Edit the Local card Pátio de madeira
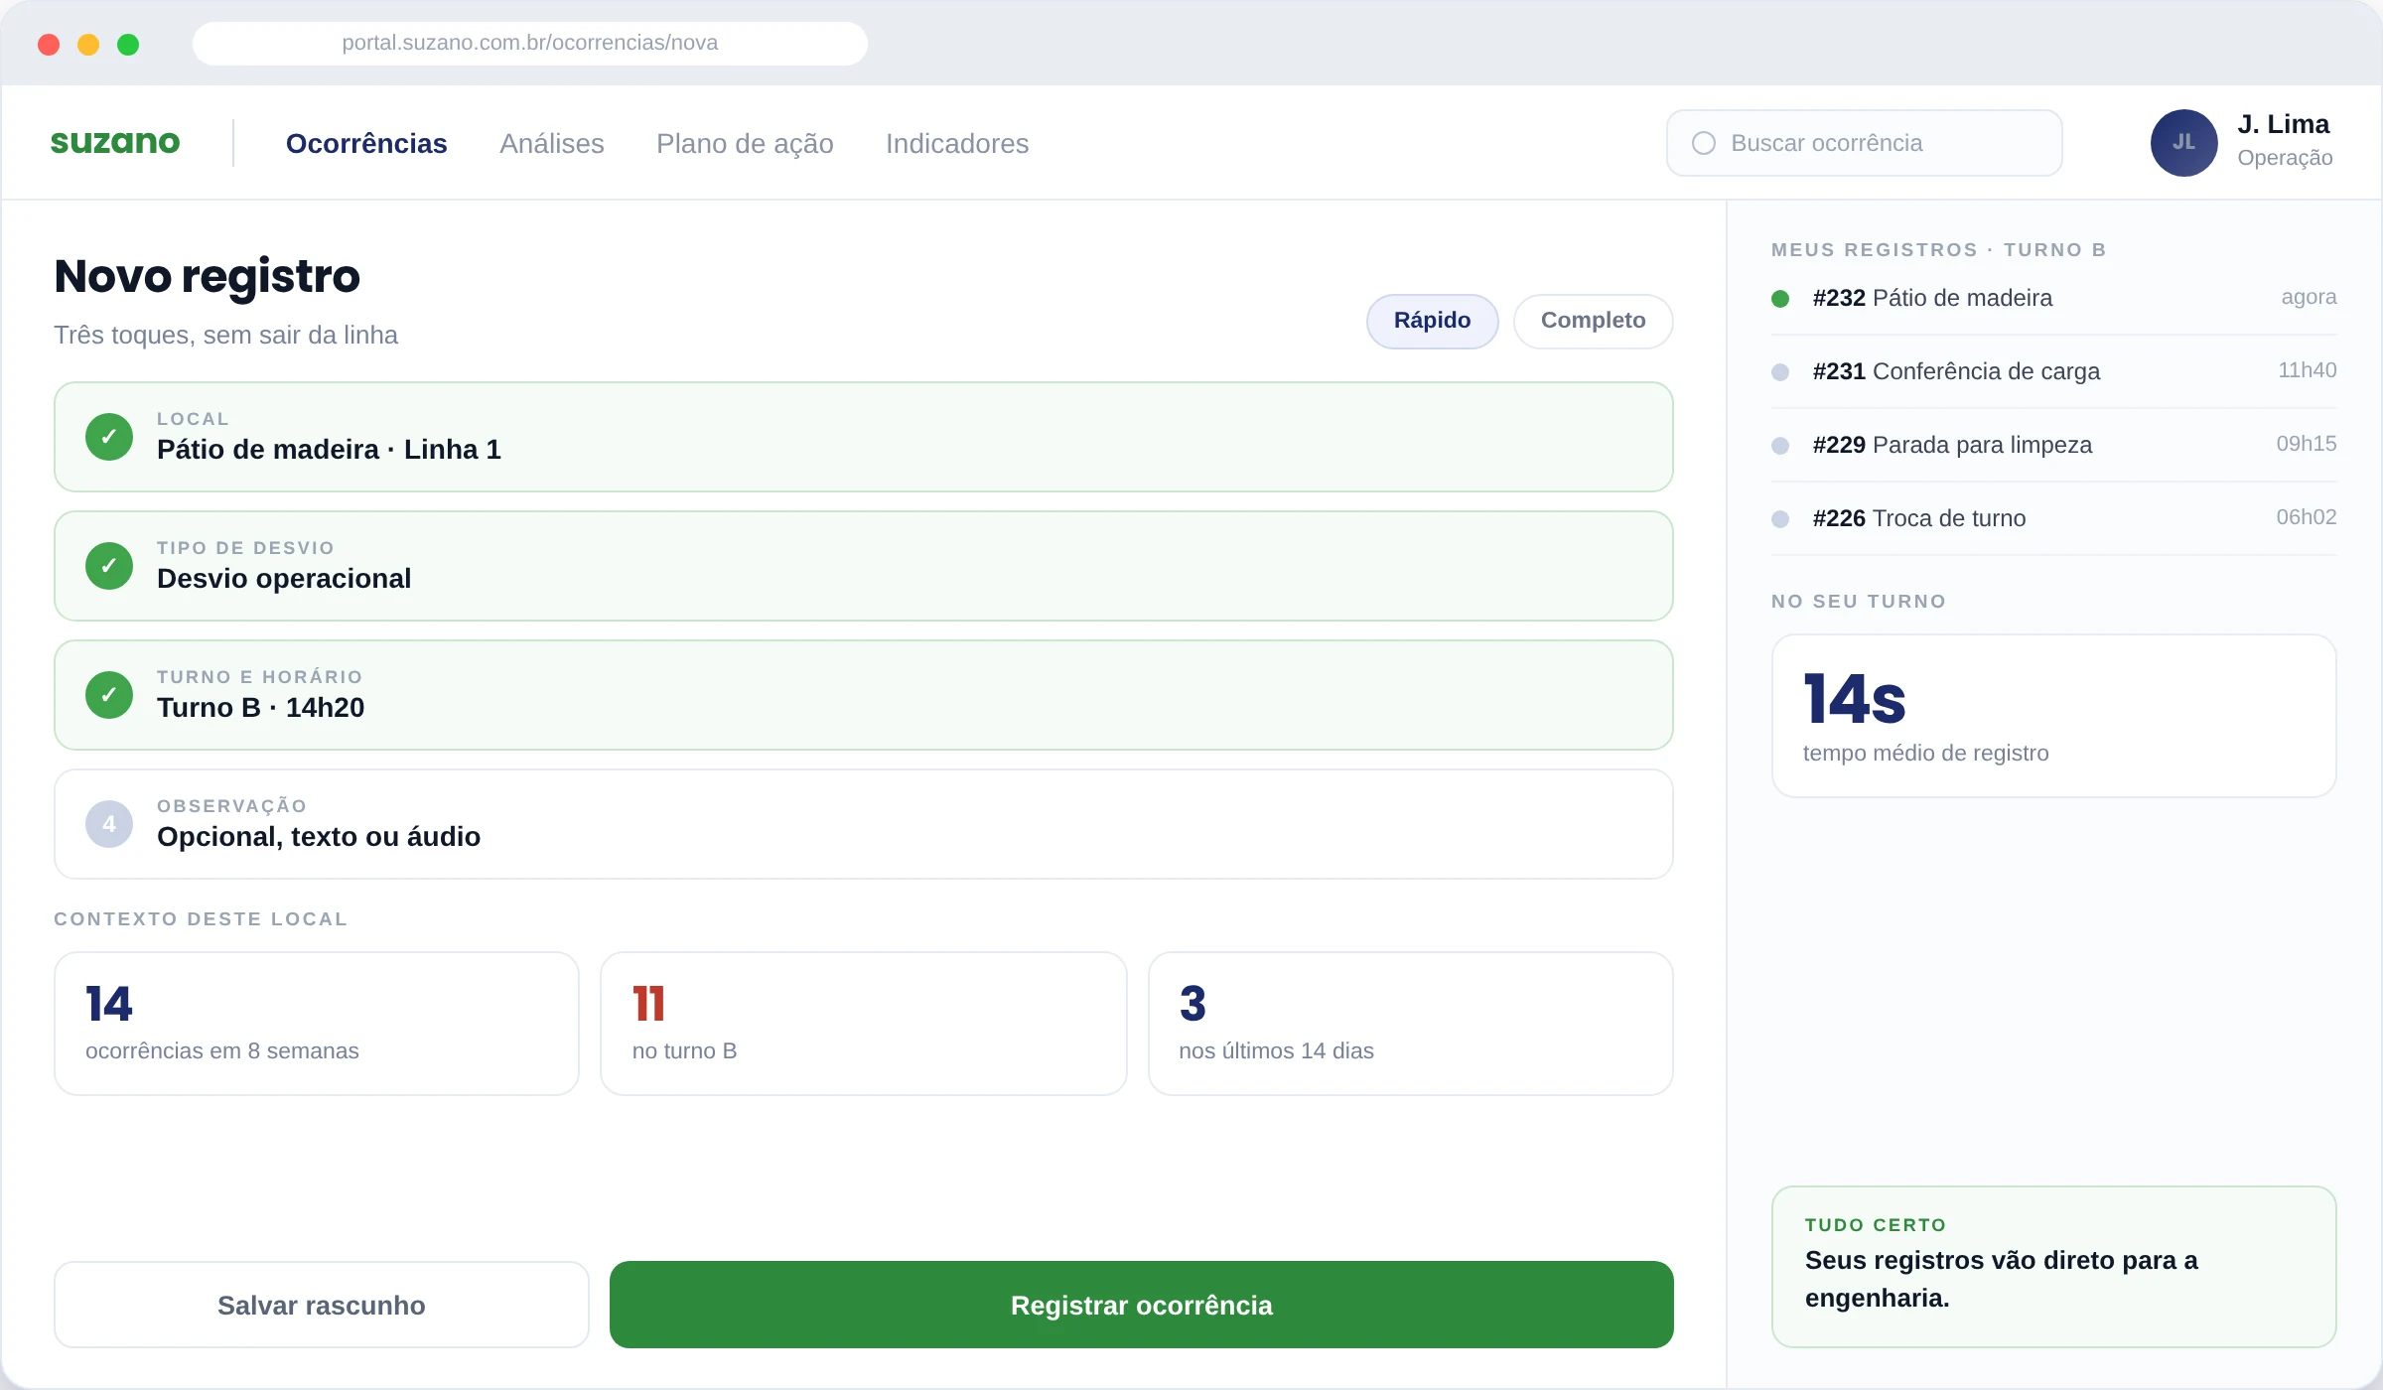 coord(864,437)
